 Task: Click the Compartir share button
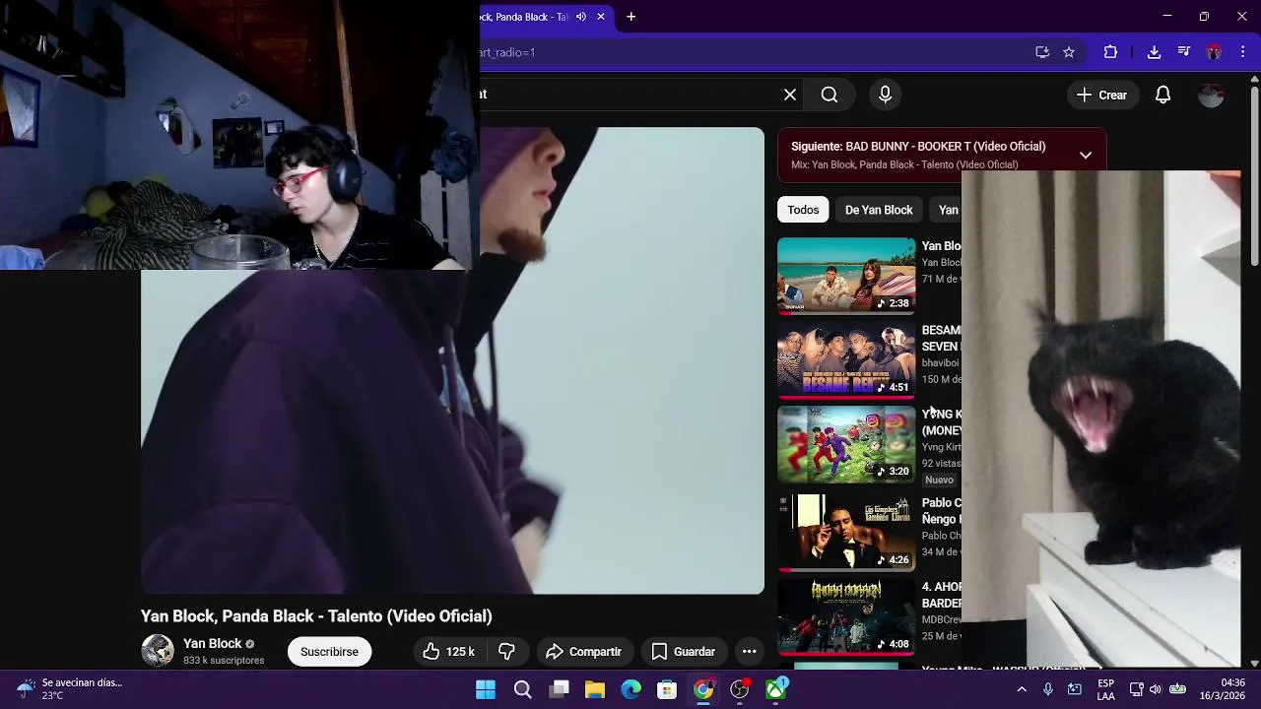pos(583,651)
